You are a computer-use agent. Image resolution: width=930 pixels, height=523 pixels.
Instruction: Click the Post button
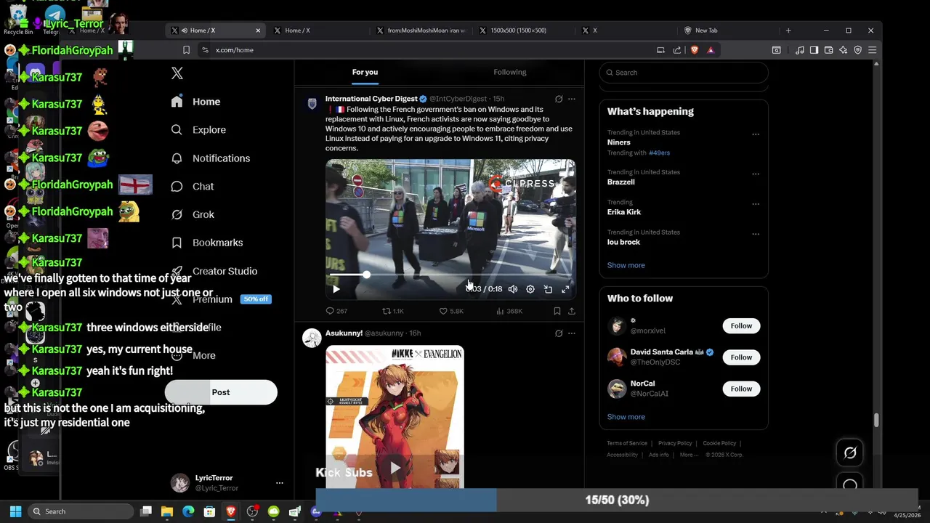click(221, 392)
